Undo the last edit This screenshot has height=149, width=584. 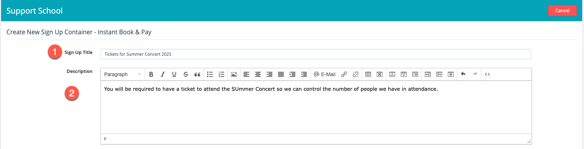click(463, 74)
